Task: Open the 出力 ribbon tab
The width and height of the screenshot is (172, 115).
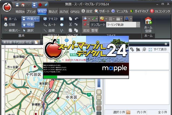Action: [64, 11]
